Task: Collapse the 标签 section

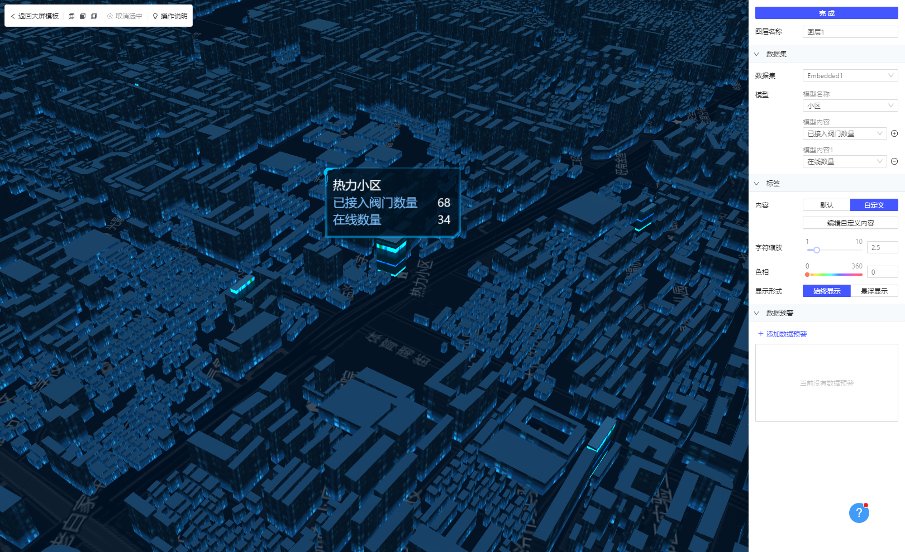Action: pyautogui.click(x=757, y=184)
